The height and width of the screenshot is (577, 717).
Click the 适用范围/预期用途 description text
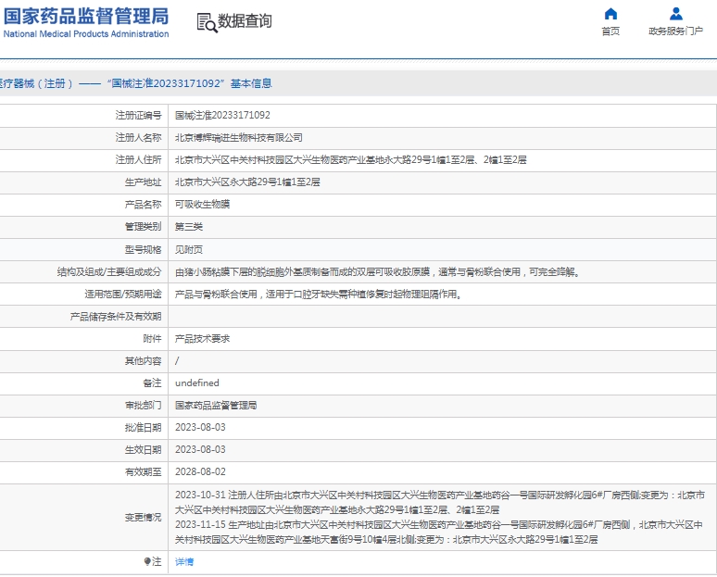[319, 295]
